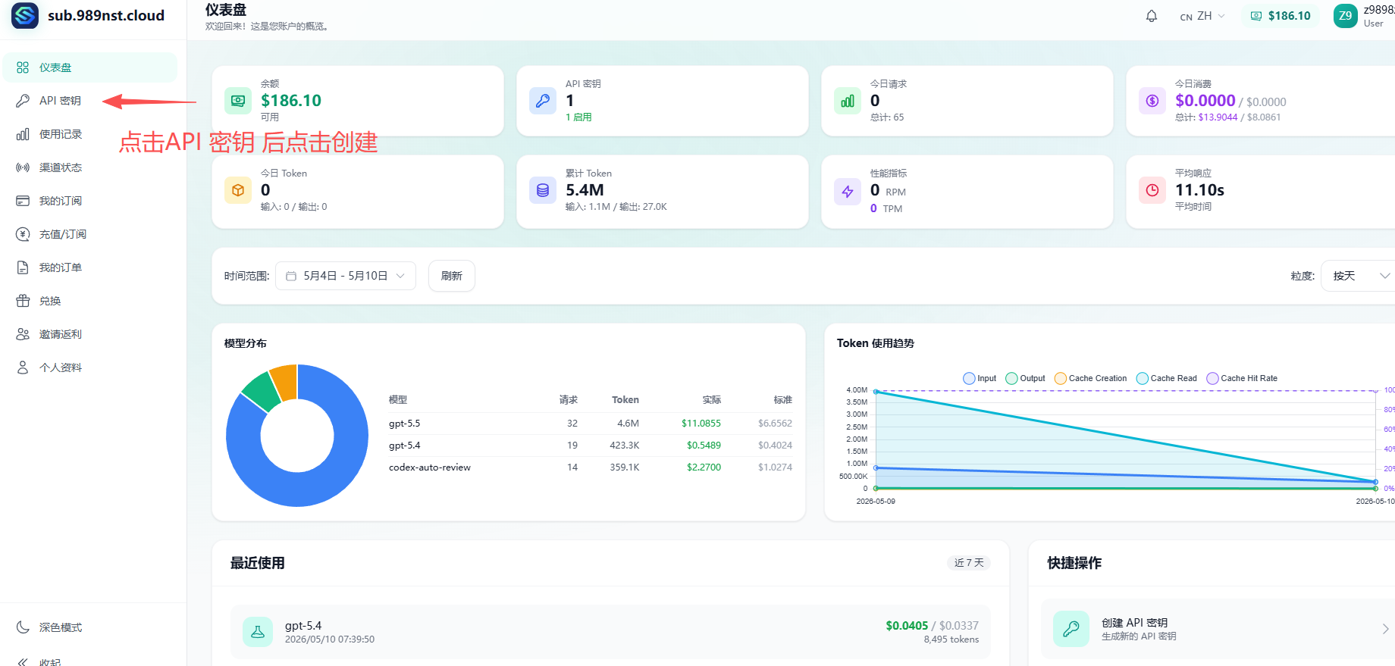Open 充值/订阅 in the sidebar
Image resolution: width=1395 pixels, height=666 pixels.
[90, 234]
